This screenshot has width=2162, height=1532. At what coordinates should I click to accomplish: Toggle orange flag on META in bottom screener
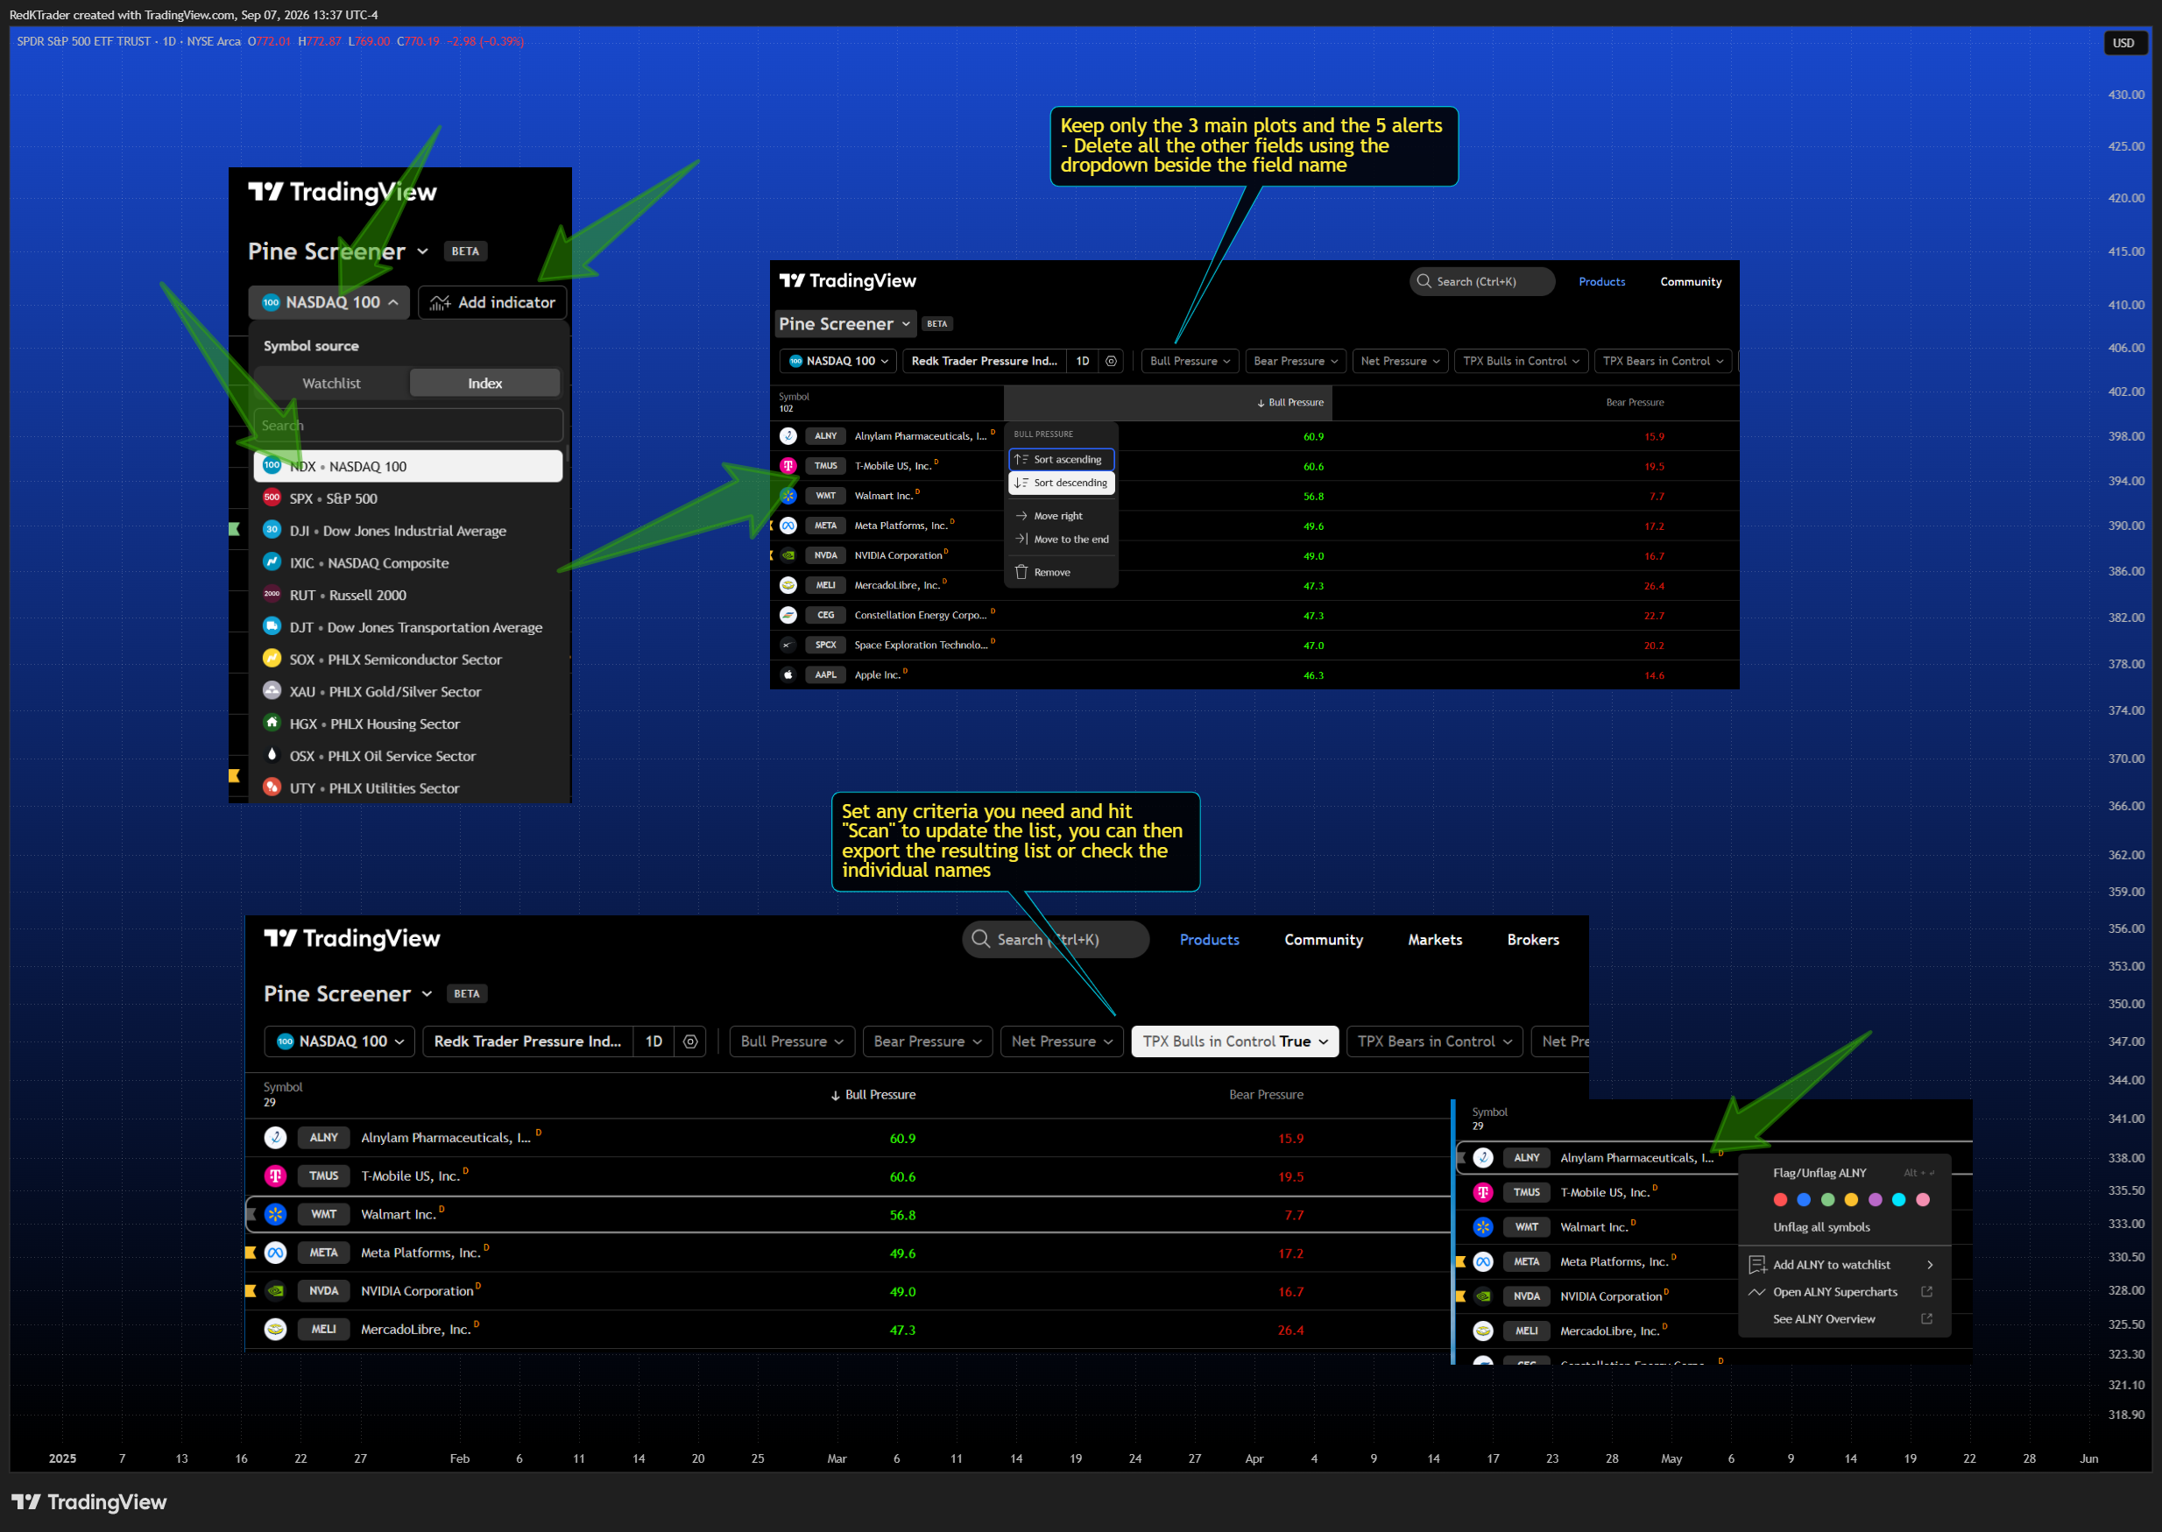(251, 1253)
